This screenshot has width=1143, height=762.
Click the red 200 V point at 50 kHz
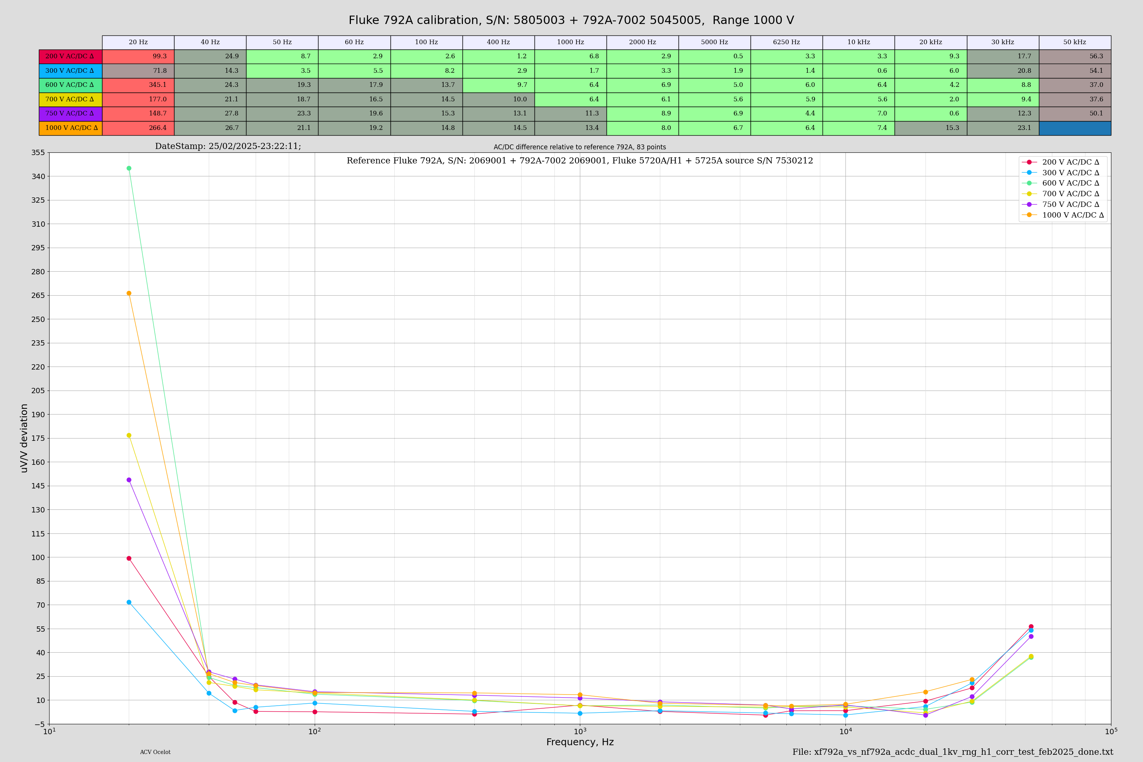[1031, 627]
